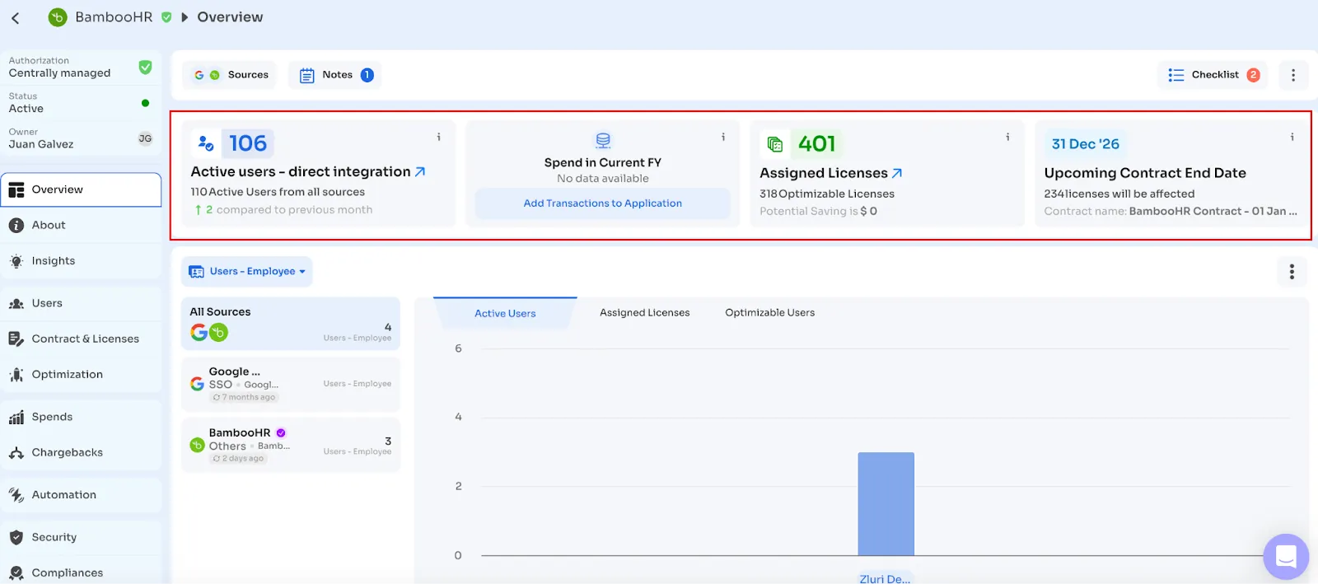Click the BambooHR Contract name text
The height and width of the screenshot is (584, 1318).
(x=1213, y=212)
